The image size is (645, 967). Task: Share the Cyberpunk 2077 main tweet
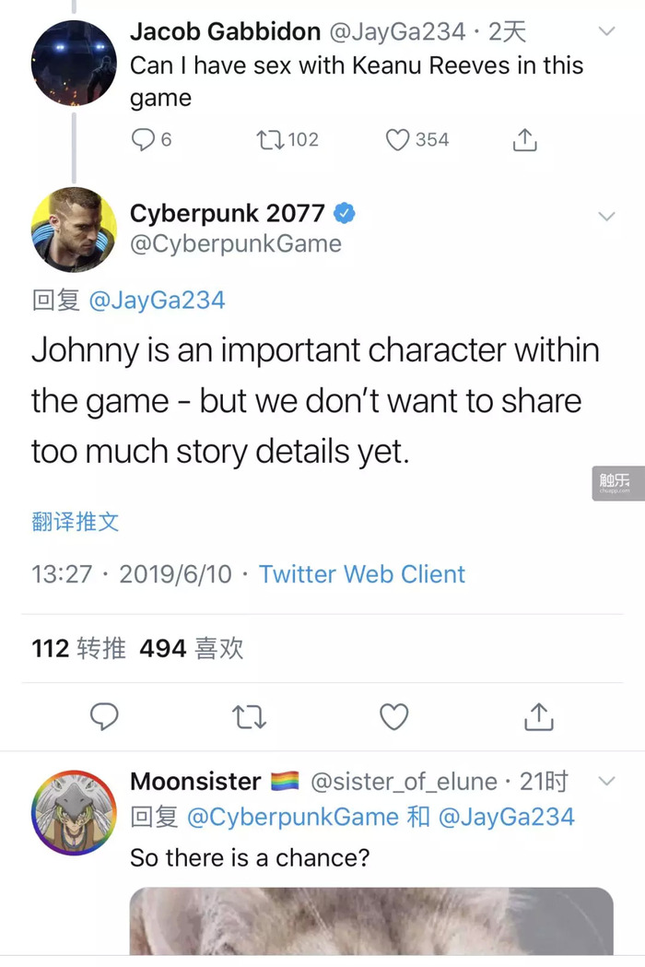(x=539, y=716)
